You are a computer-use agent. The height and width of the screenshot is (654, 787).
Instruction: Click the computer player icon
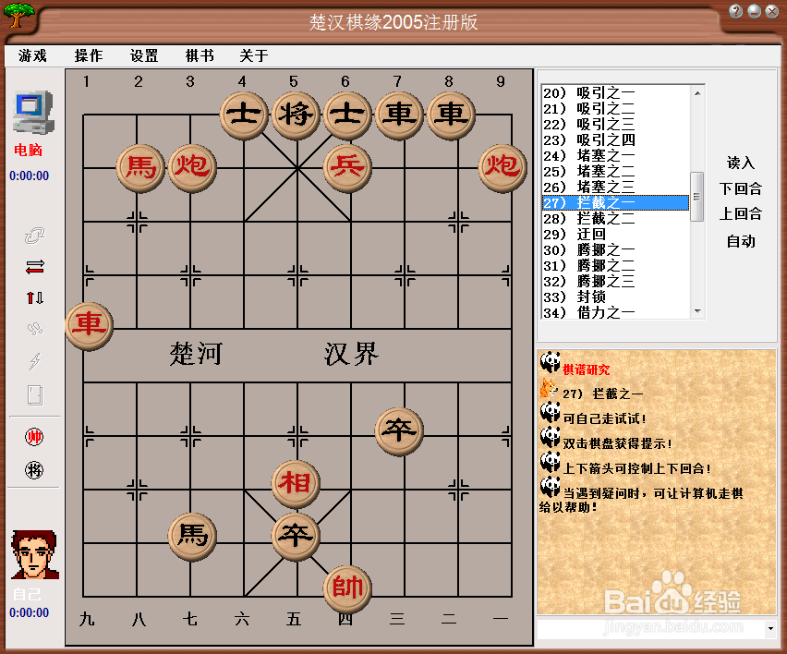click(x=33, y=113)
